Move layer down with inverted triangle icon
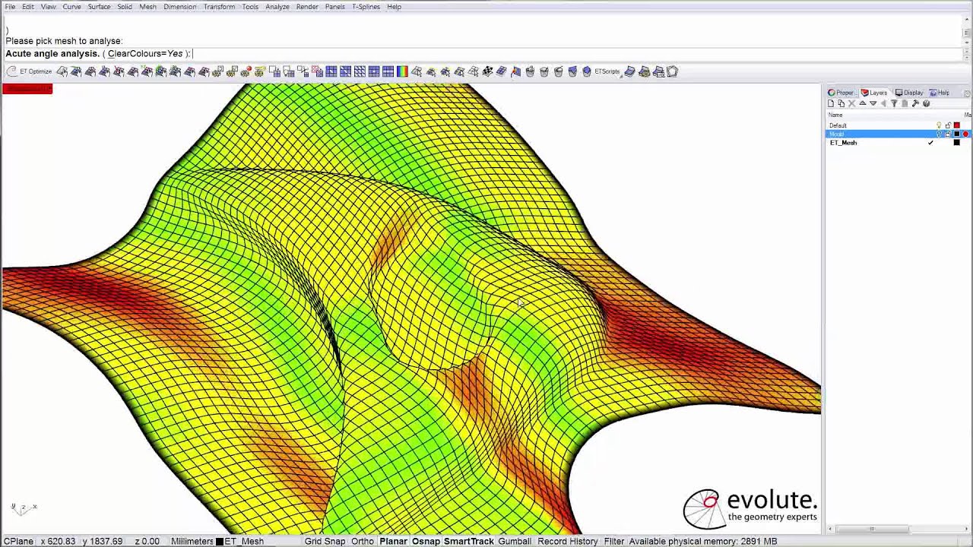This screenshot has height=547, width=973. [x=873, y=103]
